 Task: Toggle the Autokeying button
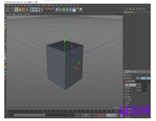pyautogui.click(x=101, y=115)
